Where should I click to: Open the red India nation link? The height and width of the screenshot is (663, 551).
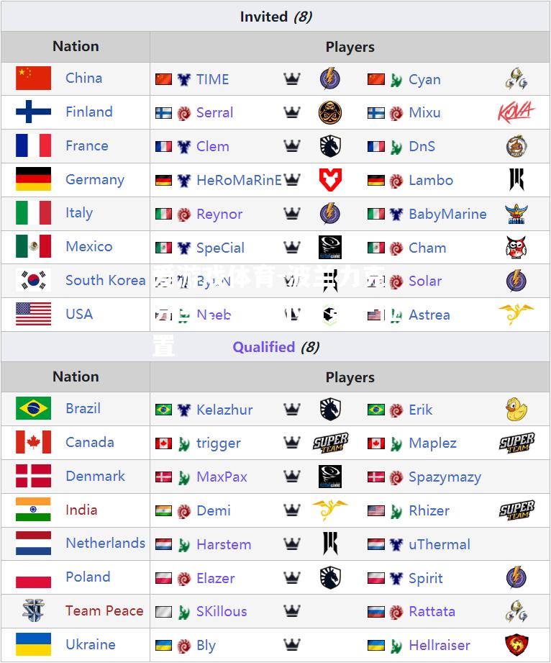click(x=81, y=510)
